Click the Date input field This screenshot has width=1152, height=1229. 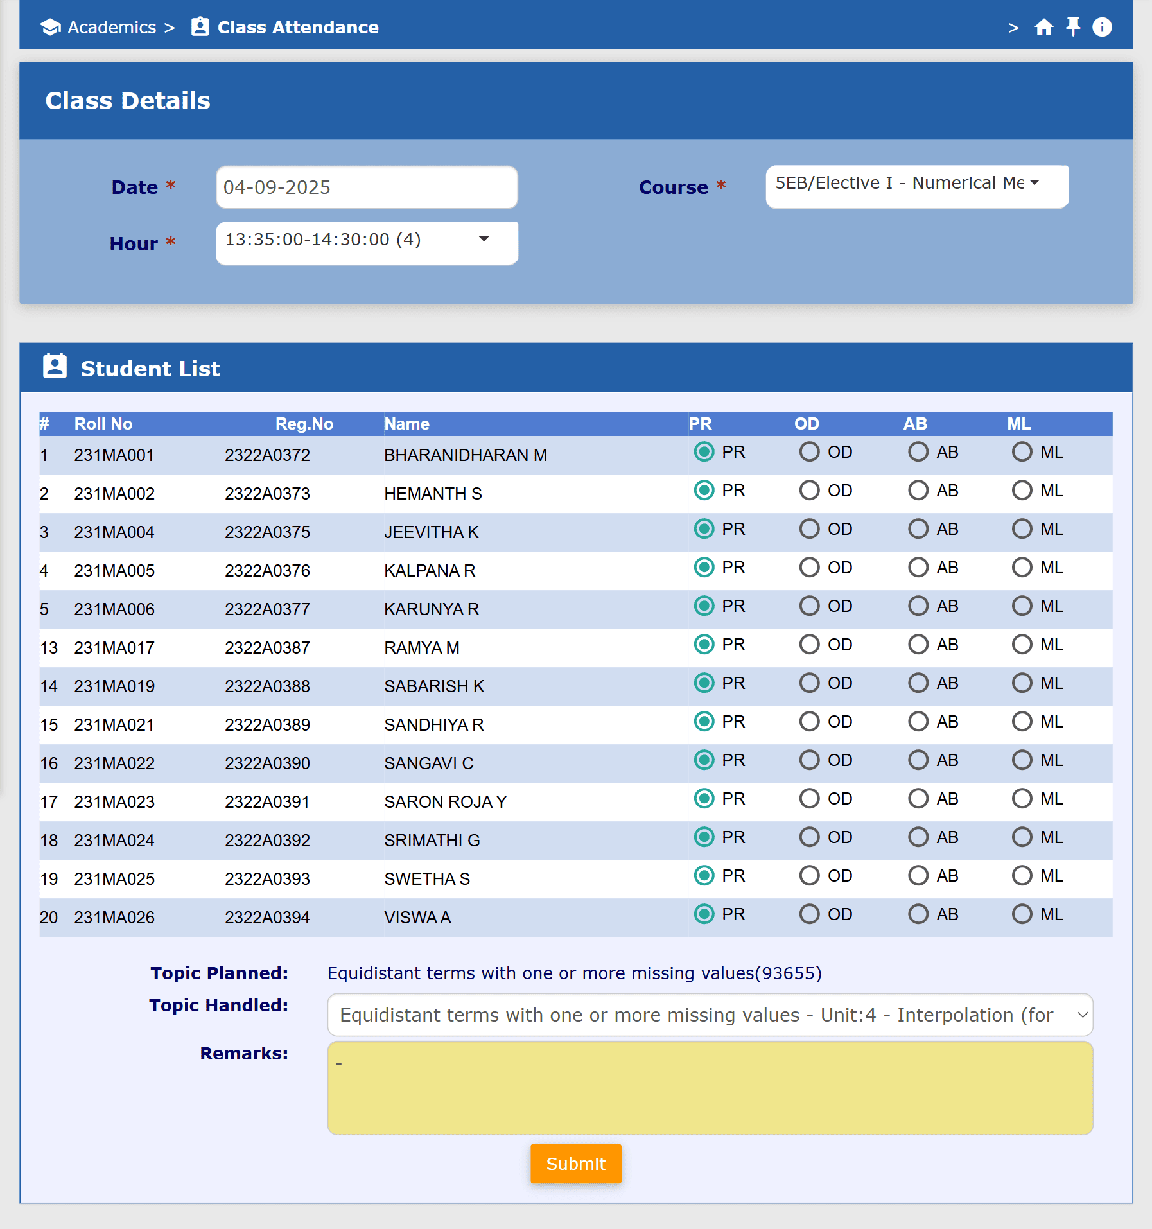pos(367,187)
